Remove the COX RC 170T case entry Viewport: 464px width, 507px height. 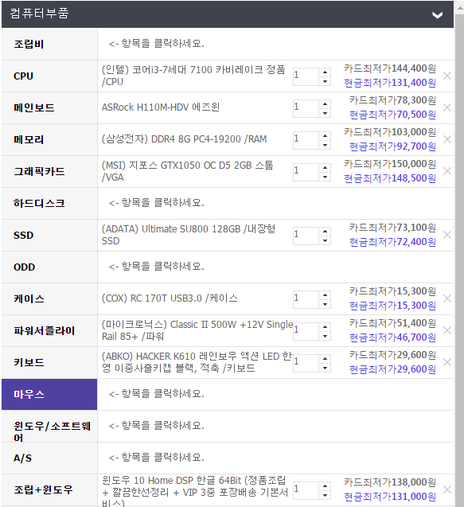coord(447,298)
